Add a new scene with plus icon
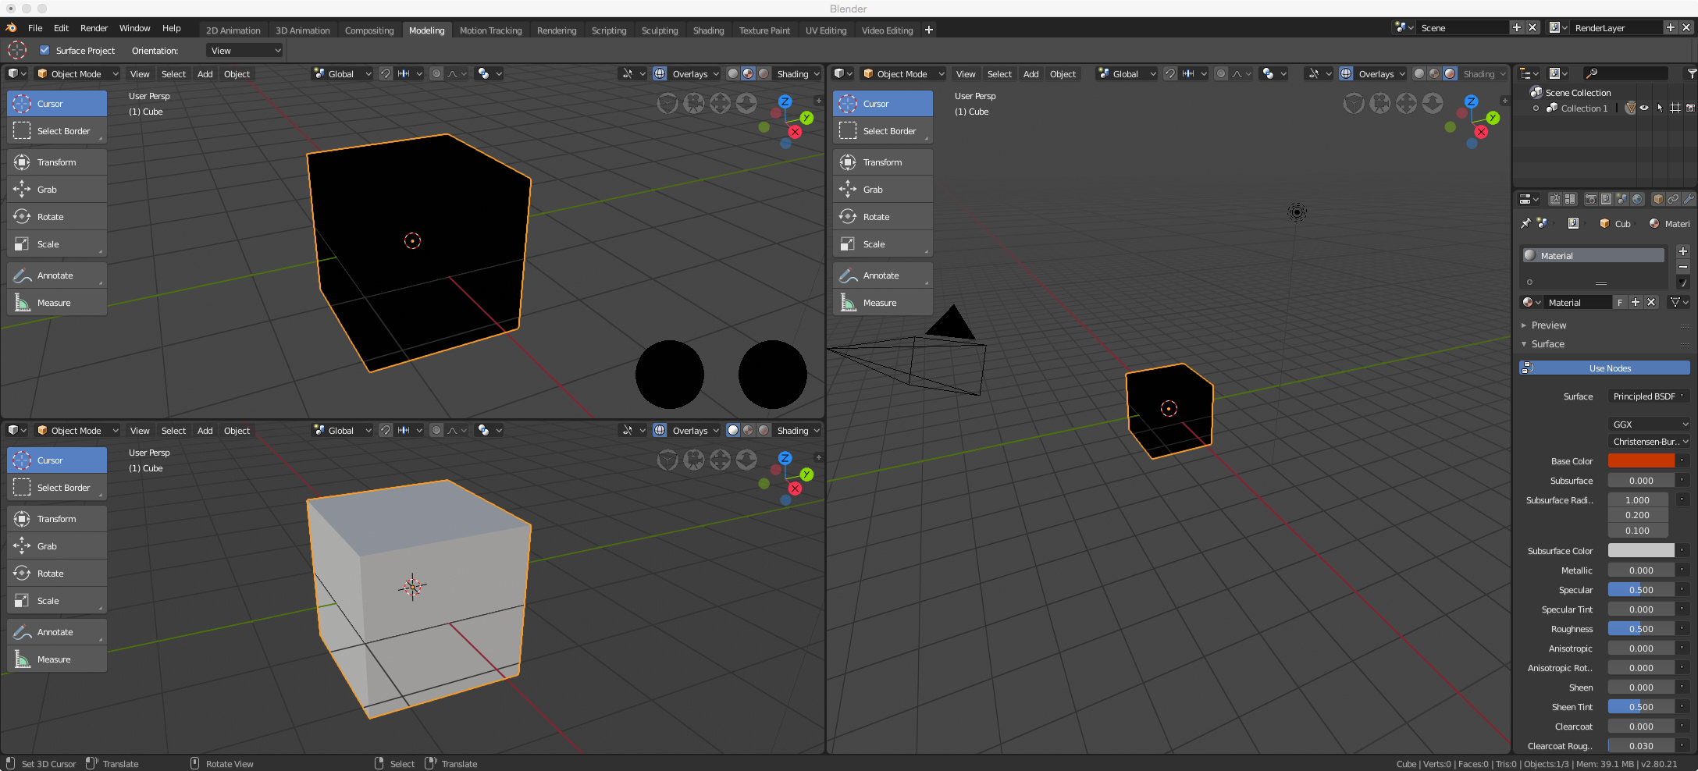 coord(1517,27)
